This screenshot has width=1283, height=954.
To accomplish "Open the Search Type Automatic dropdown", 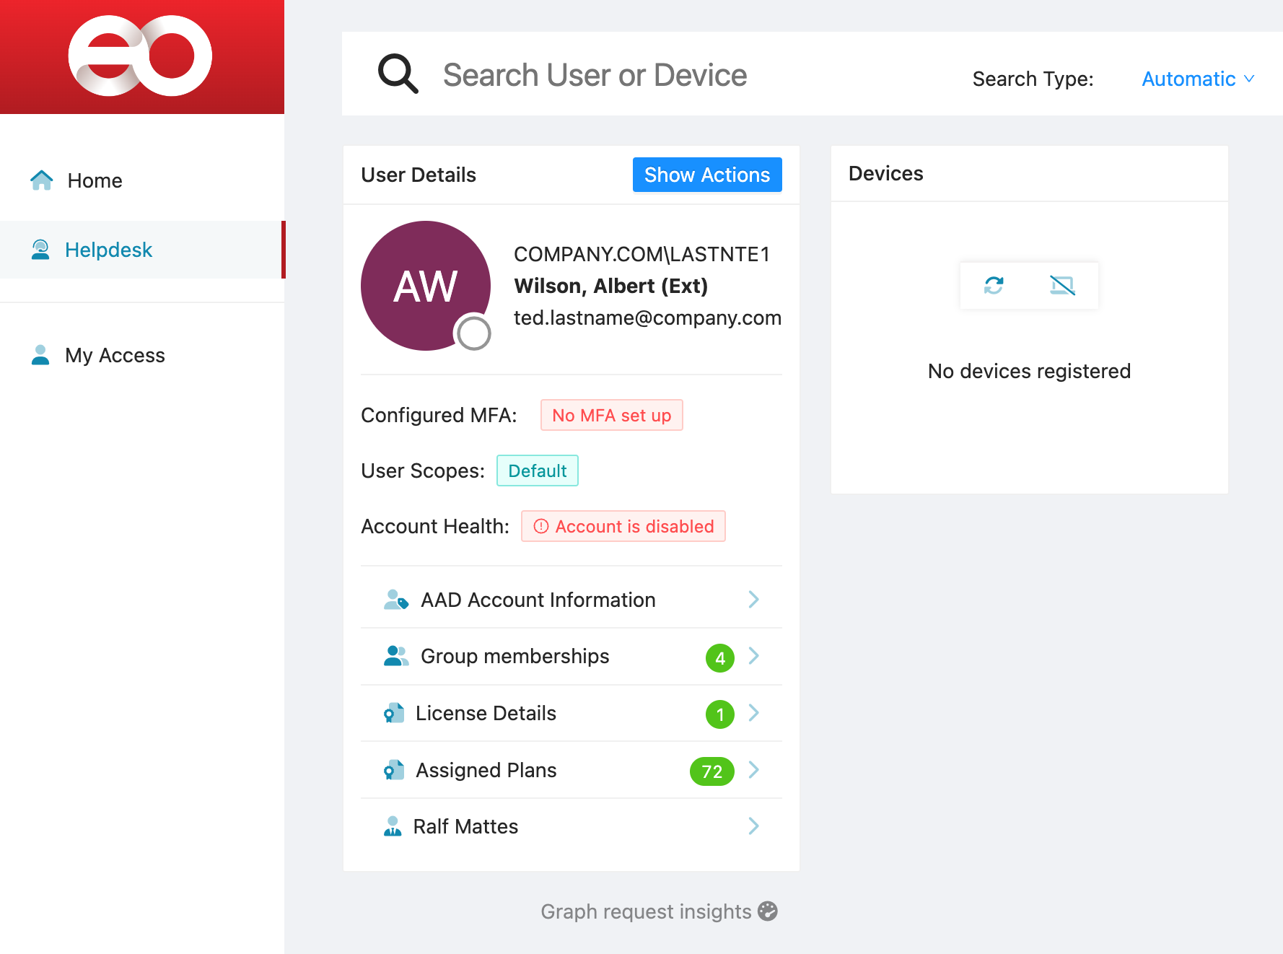I will click(1197, 79).
